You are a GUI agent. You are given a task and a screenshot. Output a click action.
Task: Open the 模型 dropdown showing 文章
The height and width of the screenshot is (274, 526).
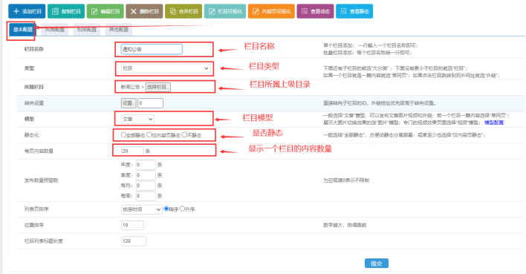pos(137,119)
